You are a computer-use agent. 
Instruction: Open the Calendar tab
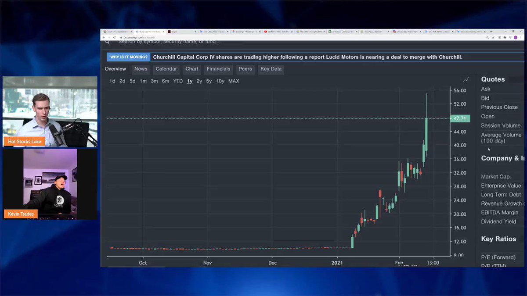pos(166,69)
